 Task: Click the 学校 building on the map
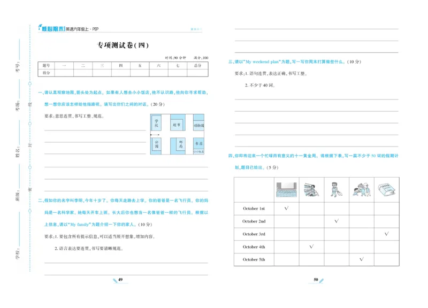pyautogui.click(x=156, y=123)
